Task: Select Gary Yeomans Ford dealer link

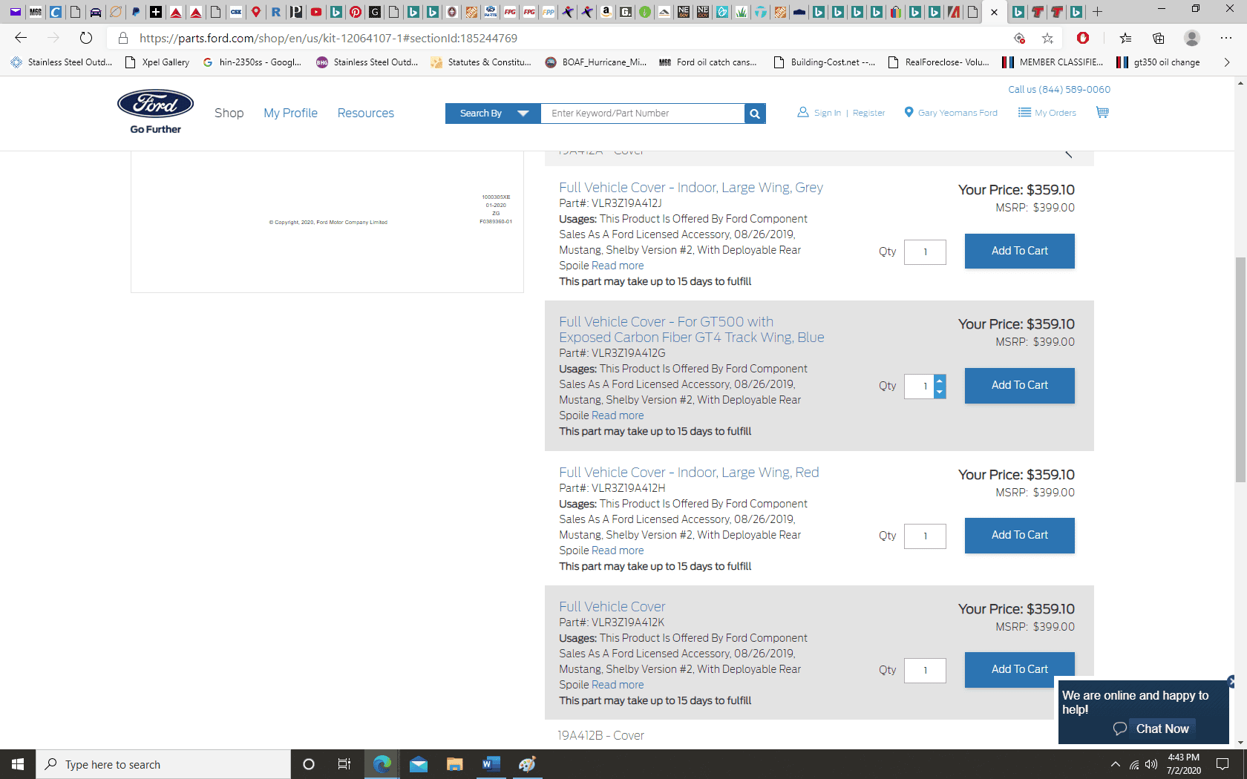Action: tap(951, 113)
